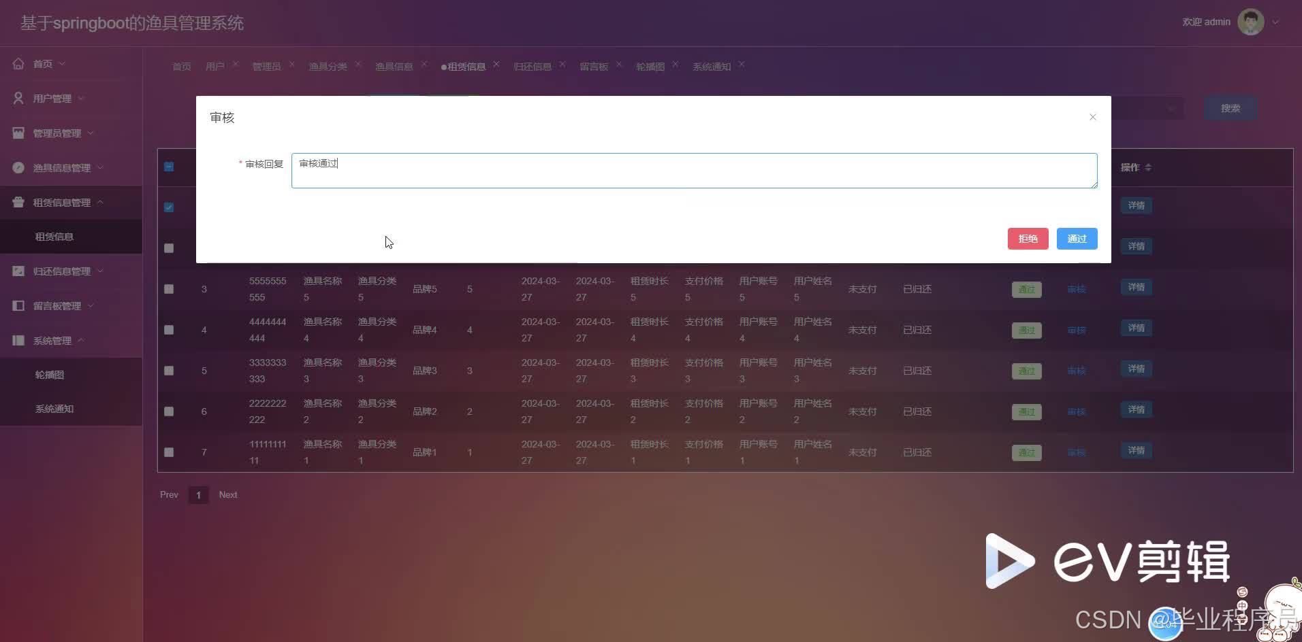Image resolution: width=1302 pixels, height=642 pixels.
Task: Go to the Prev page
Action: coord(169,494)
